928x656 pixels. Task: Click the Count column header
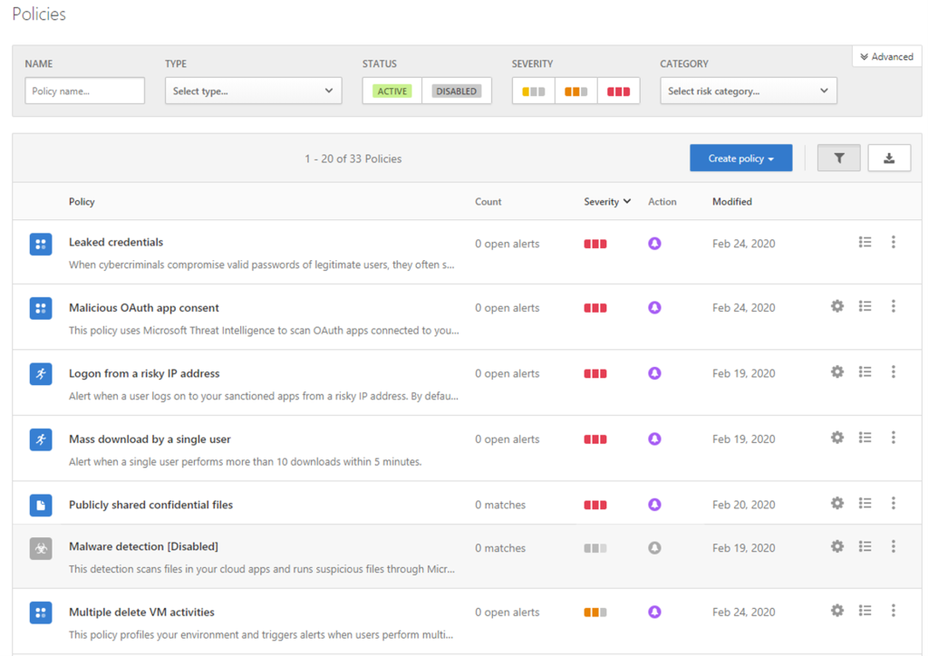click(488, 202)
